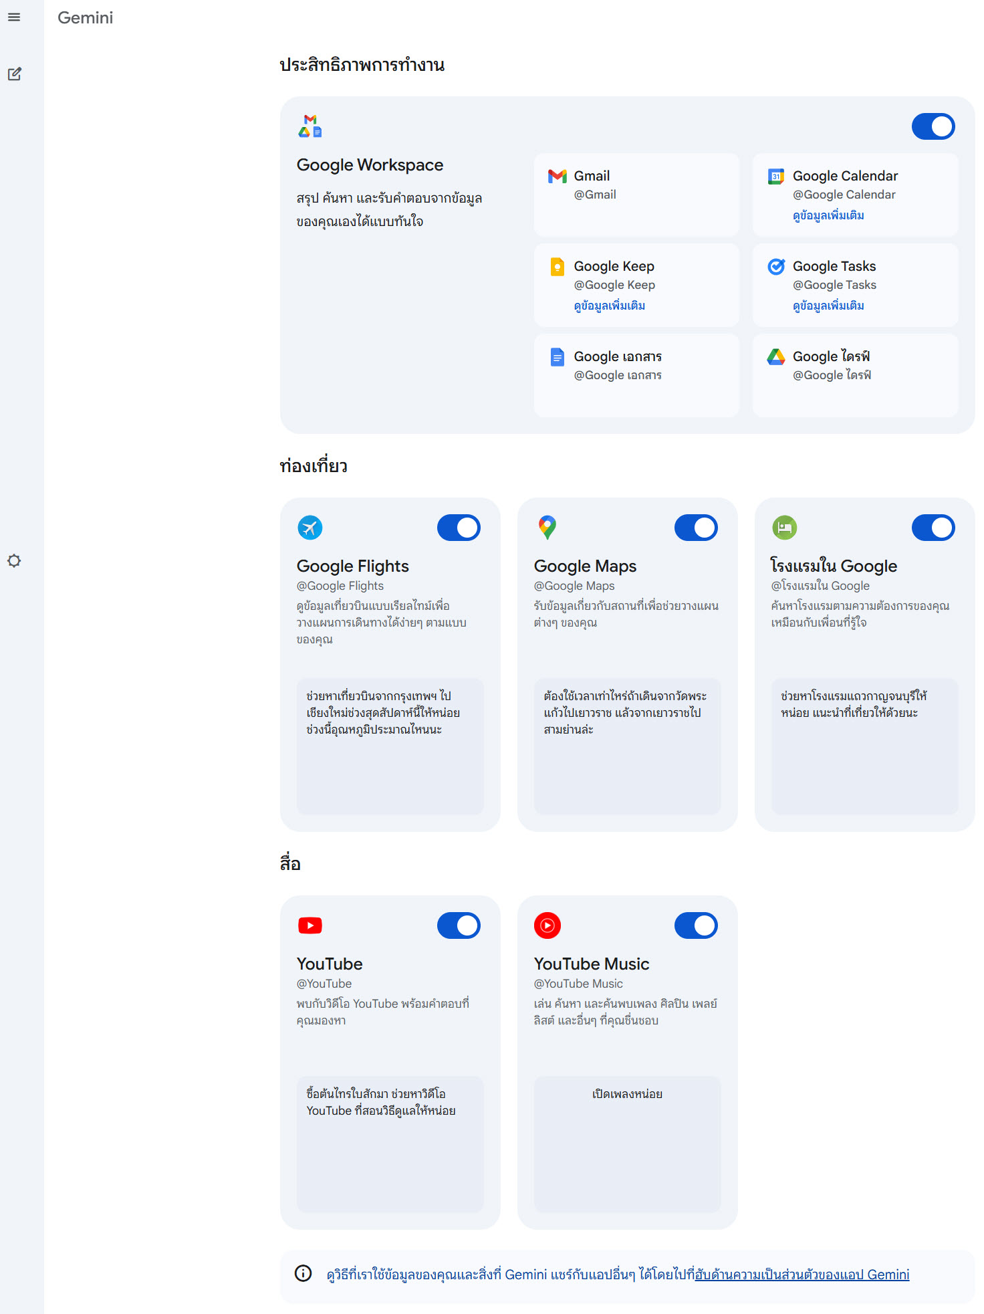This screenshot has height=1314, width=984.
Task: Click the YouTube plant-care video prompt
Action: [390, 1144]
